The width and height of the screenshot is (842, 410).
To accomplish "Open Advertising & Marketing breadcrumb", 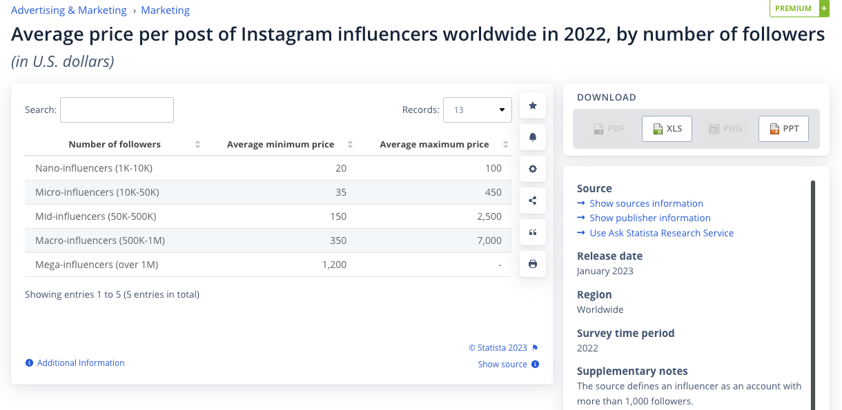I will [69, 10].
